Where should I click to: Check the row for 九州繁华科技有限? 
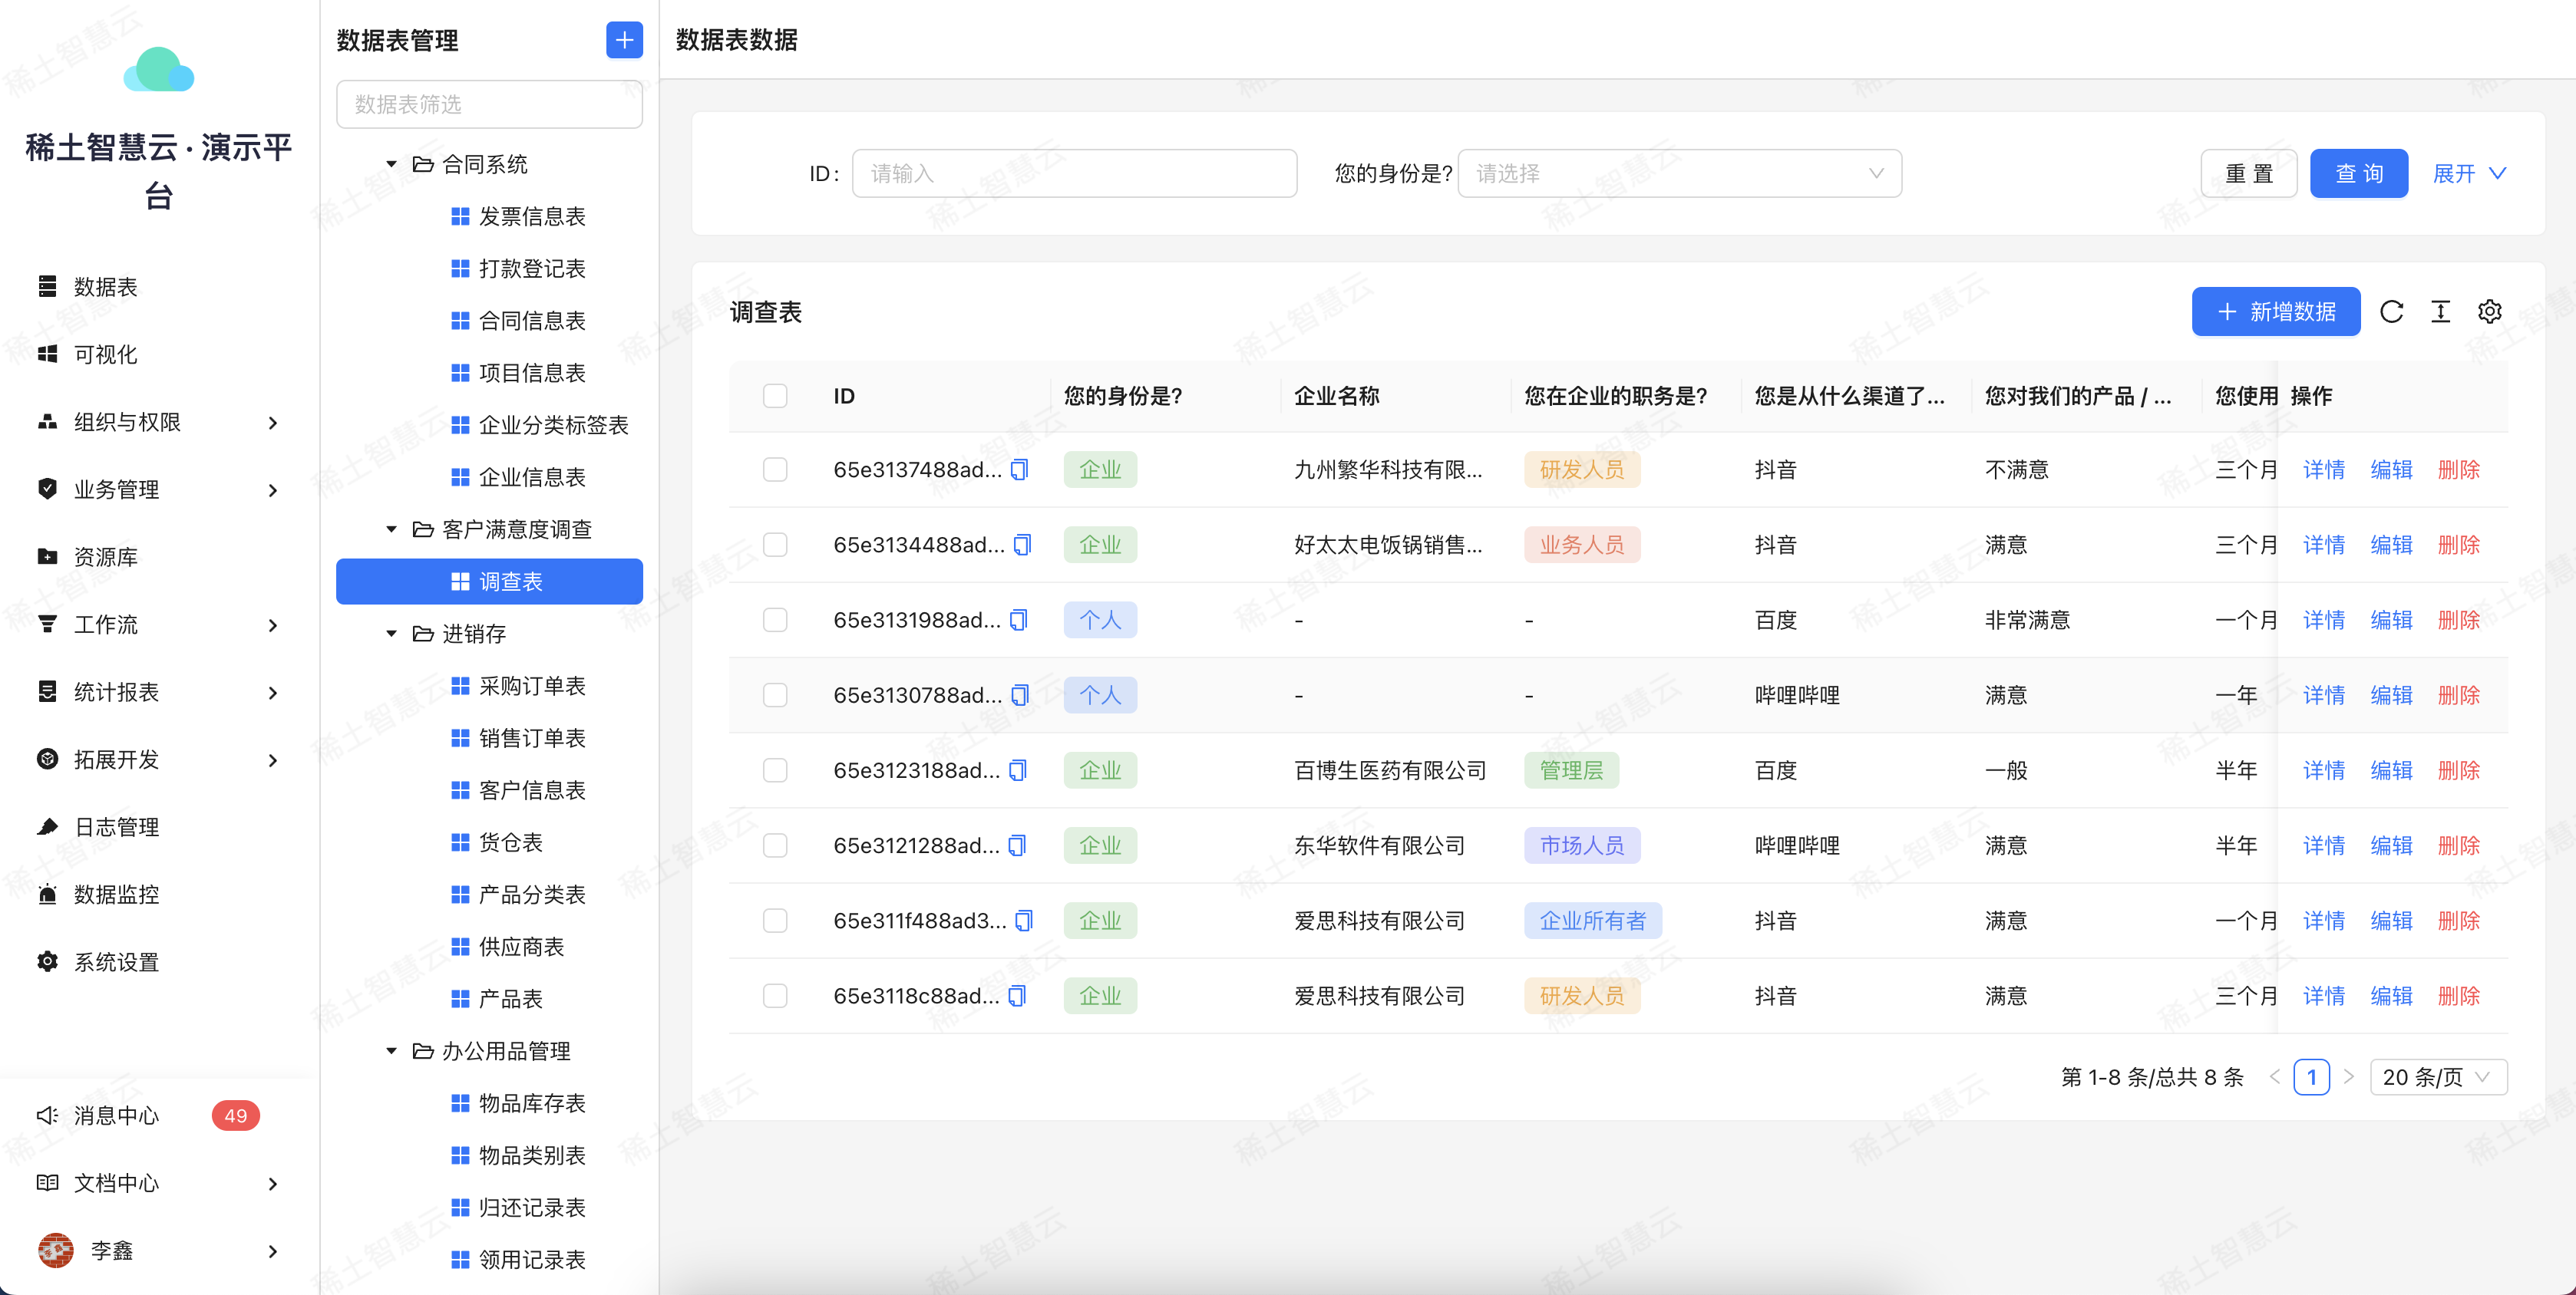775,470
